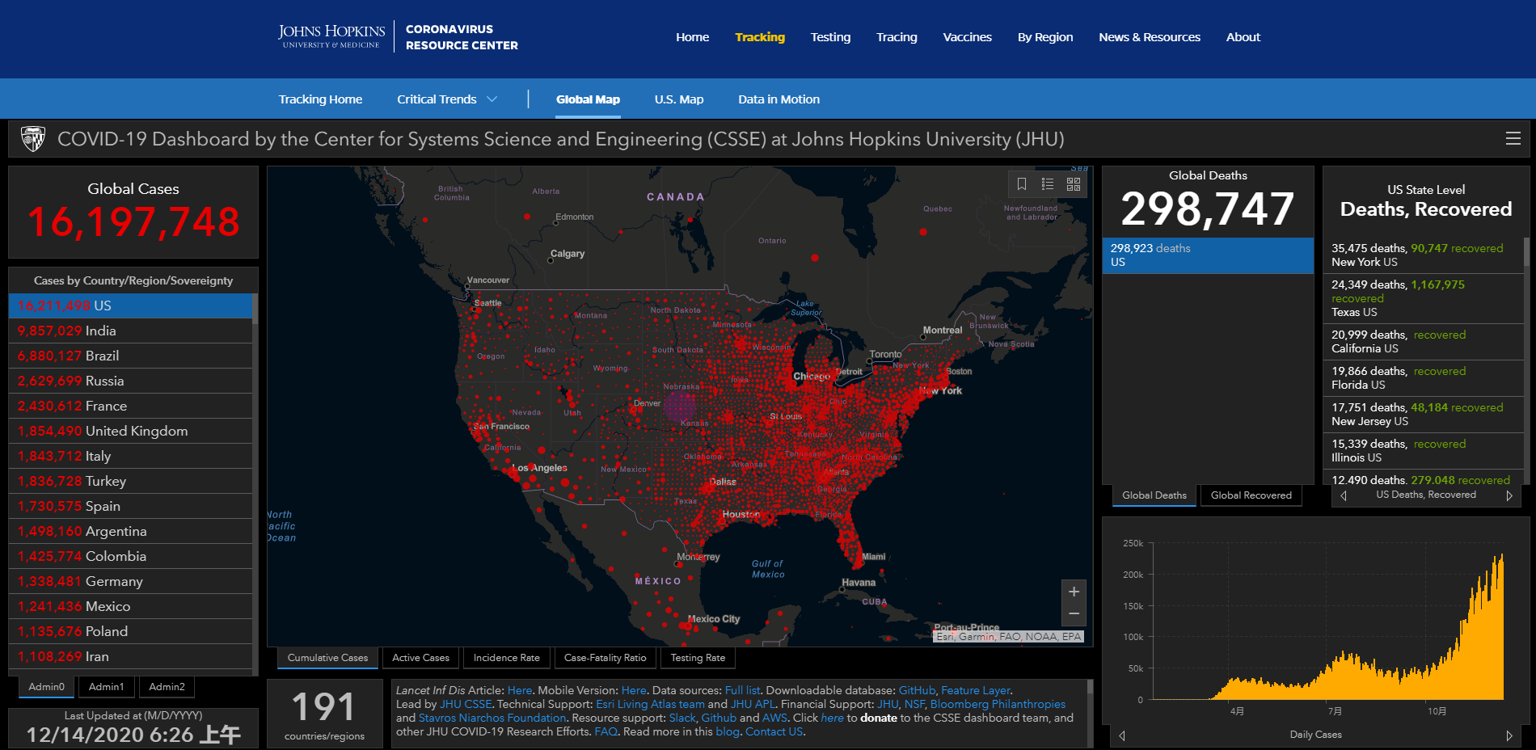Zoom out of the map with minus button

point(1074,613)
